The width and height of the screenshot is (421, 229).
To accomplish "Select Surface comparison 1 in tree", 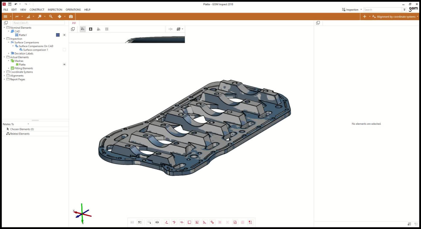I will (35, 50).
